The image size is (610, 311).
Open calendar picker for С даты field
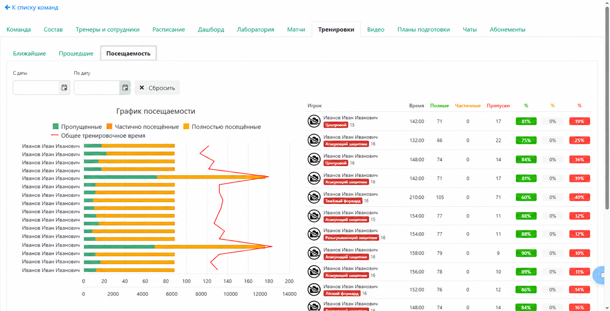(x=64, y=88)
